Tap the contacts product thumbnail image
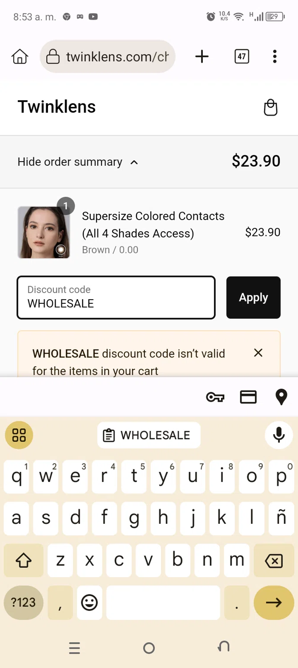Viewport: 298px width, 668px height. pos(44,232)
